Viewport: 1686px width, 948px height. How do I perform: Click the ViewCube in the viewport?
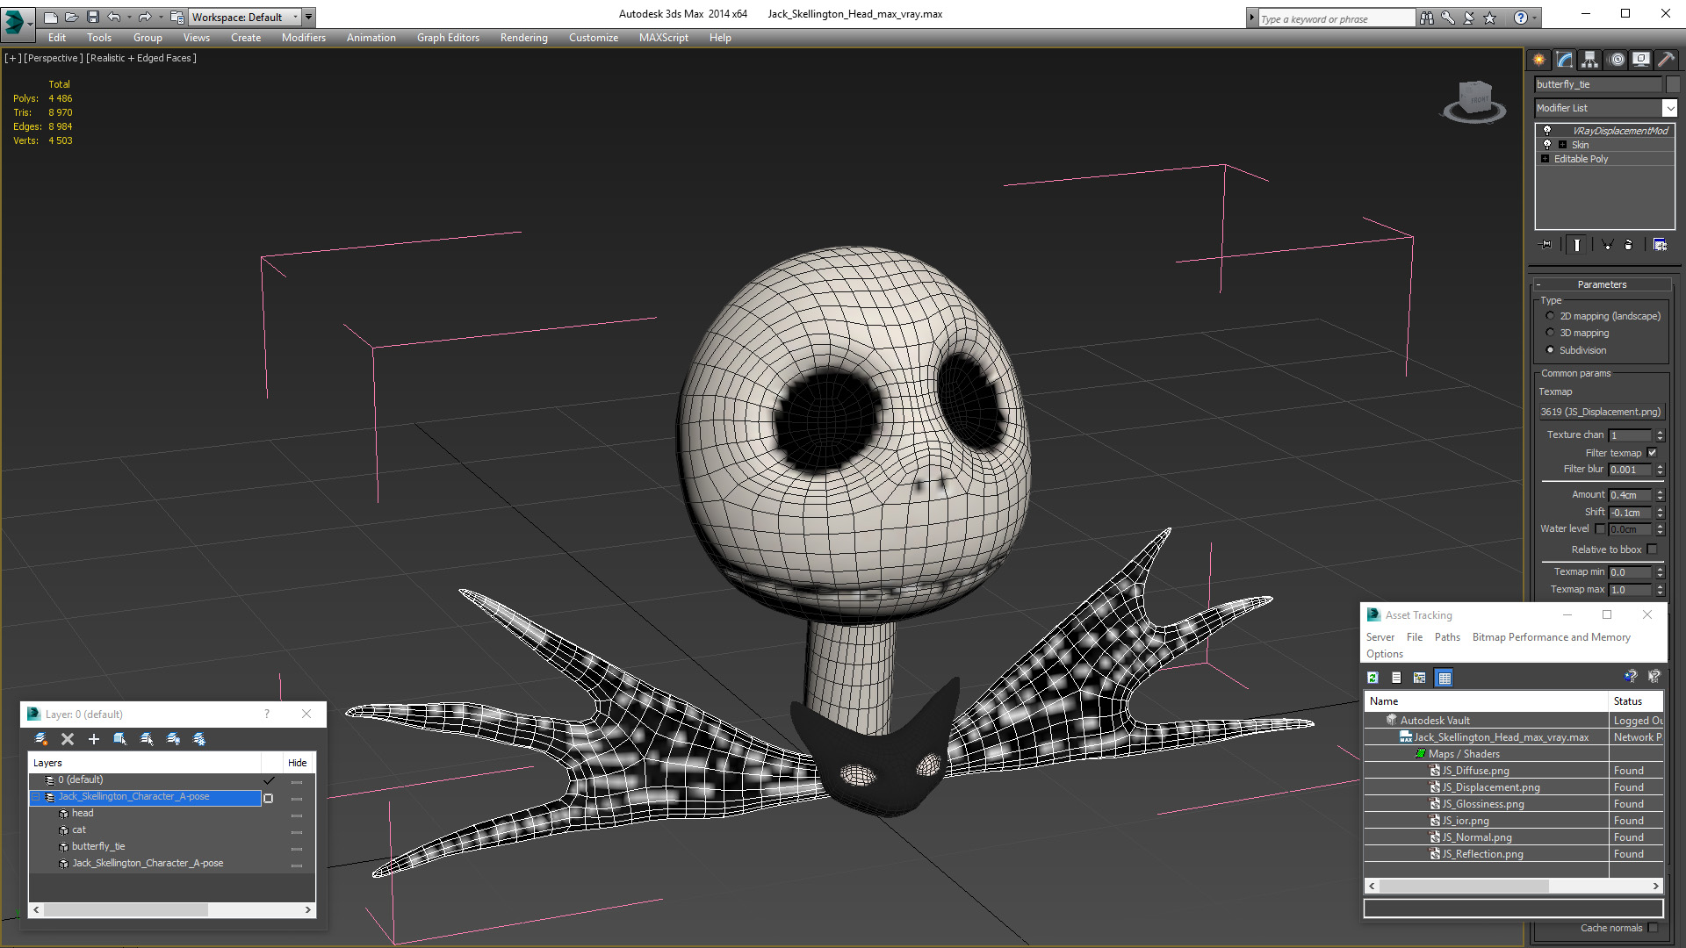1475,101
